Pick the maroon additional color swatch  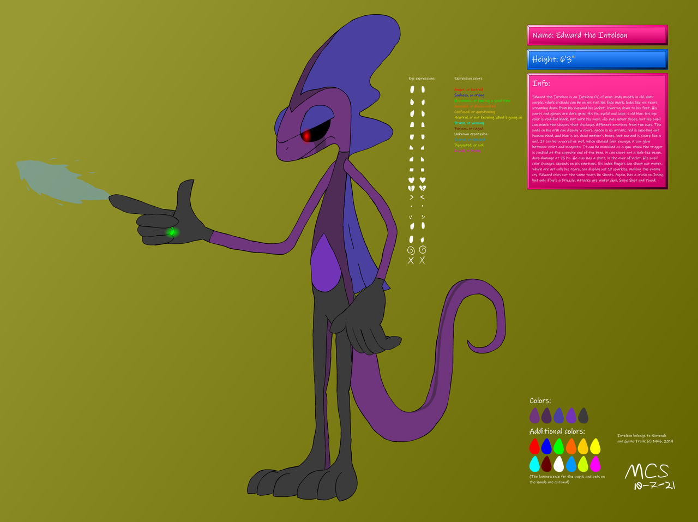pyautogui.click(x=546, y=464)
